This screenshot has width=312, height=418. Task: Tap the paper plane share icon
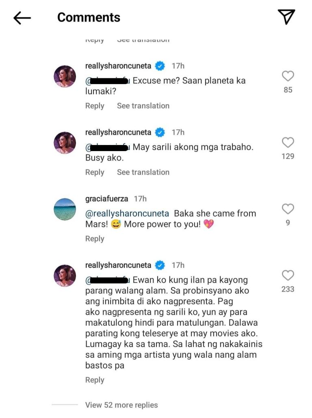286,17
